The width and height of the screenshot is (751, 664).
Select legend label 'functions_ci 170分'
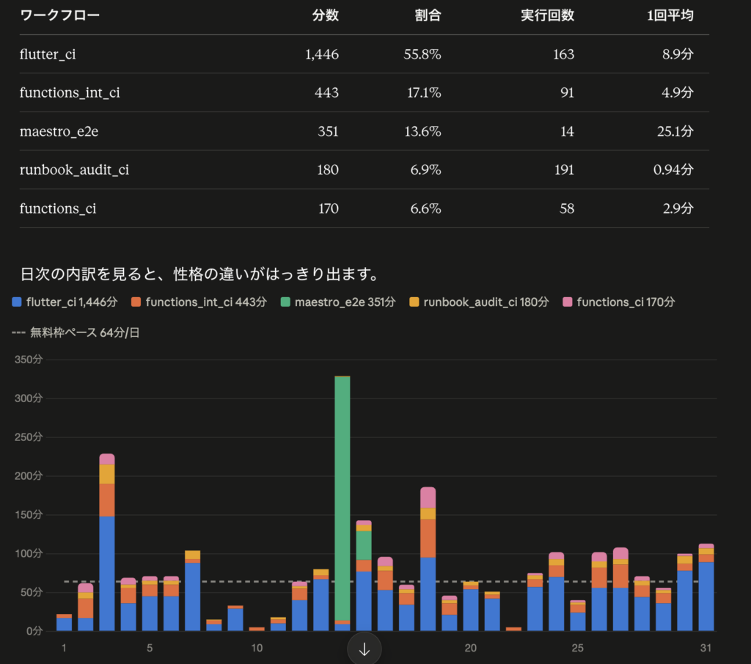coord(626,302)
